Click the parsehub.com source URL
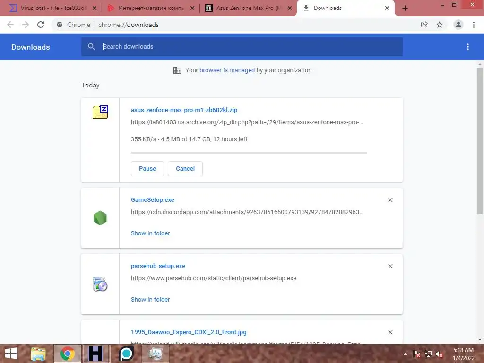This screenshot has height=363, width=484. (x=214, y=278)
